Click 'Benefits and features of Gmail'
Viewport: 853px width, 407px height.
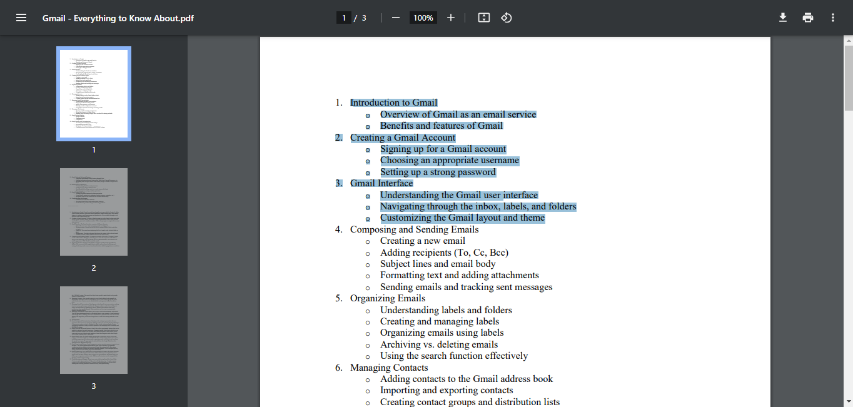click(442, 126)
